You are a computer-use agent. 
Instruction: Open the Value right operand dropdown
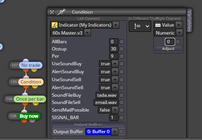179,25
